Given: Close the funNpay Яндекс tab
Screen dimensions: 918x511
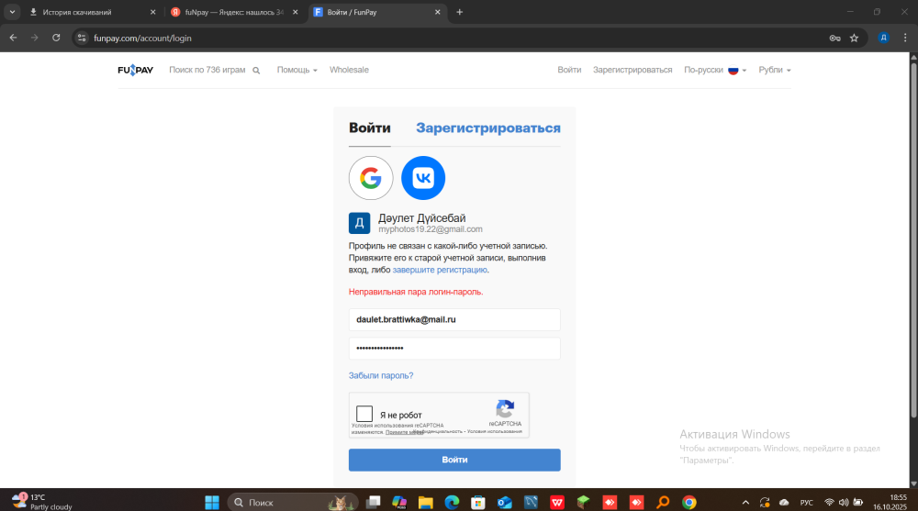Looking at the screenshot, I should click(x=295, y=12).
